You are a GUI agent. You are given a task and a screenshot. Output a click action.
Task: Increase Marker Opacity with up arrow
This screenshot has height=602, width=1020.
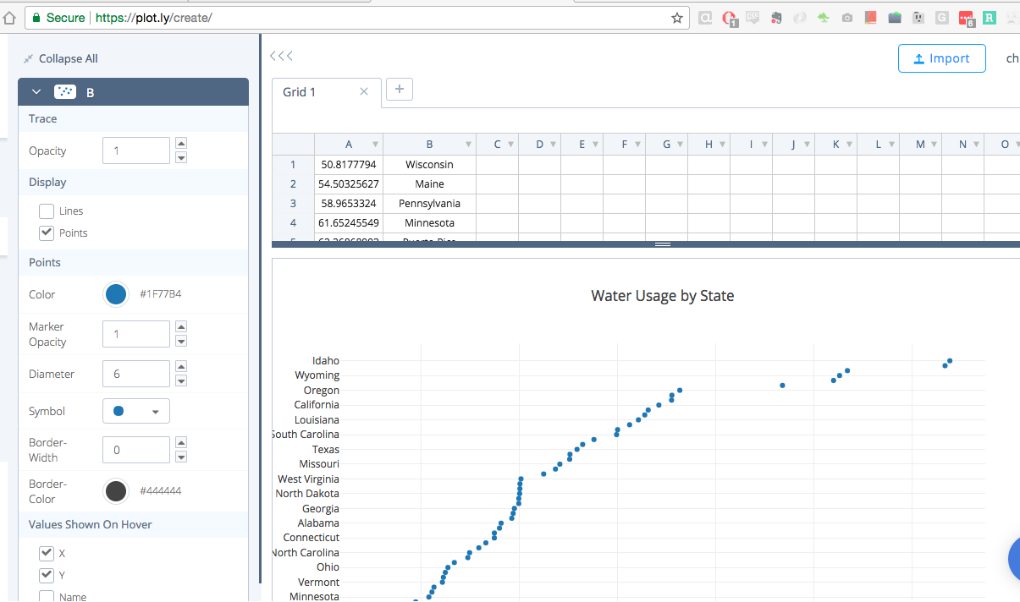pos(181,327)
